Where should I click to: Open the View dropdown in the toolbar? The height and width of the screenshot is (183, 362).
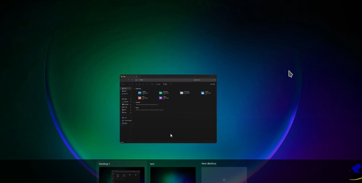(158, 84)
